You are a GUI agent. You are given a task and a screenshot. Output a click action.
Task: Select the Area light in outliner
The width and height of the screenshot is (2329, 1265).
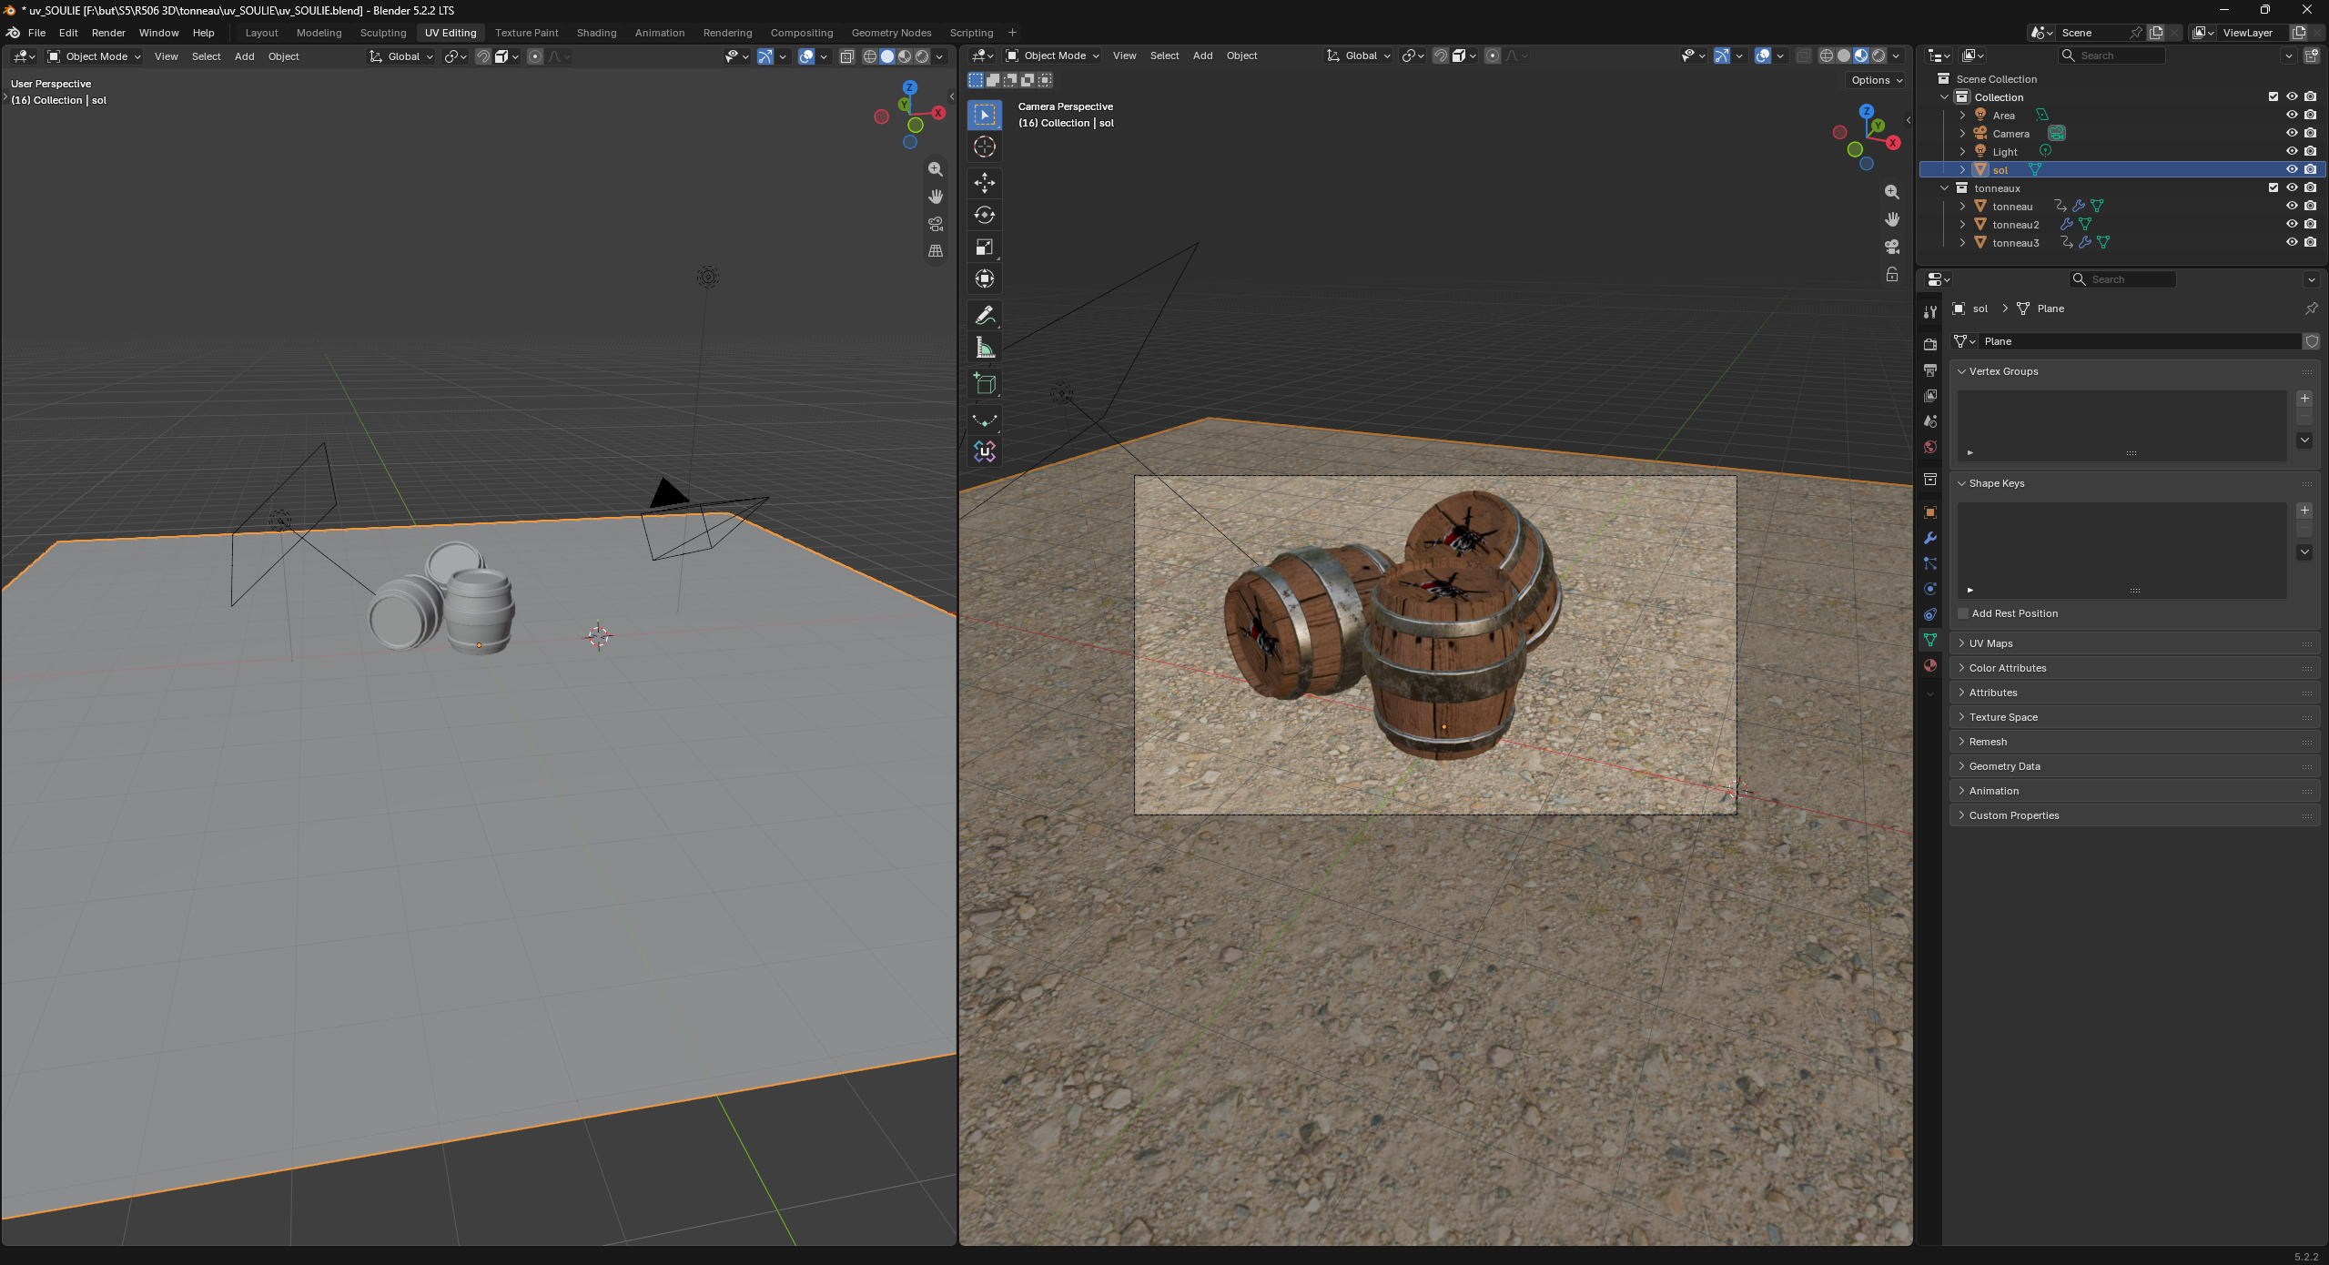[2003, 116]
